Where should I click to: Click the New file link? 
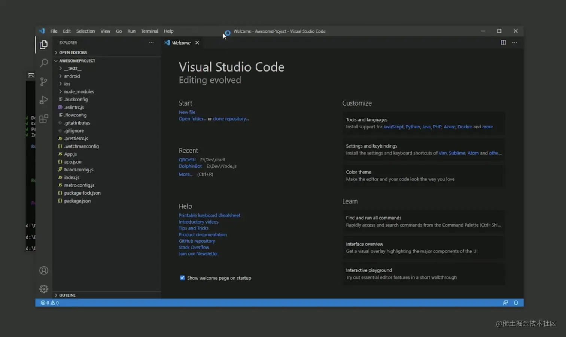pyautogui.click(x=187, y=112)
